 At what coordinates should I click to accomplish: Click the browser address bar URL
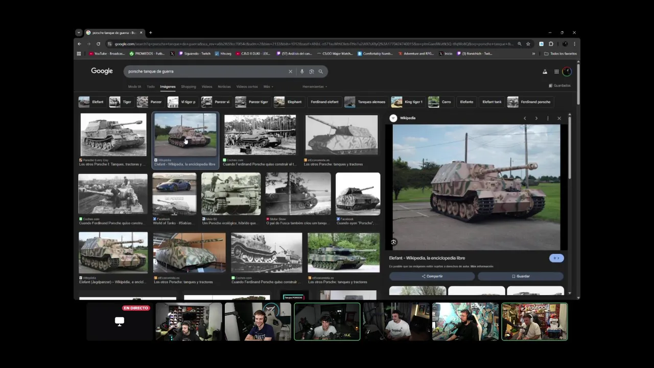pyautogui.click(x=313, y=44)
